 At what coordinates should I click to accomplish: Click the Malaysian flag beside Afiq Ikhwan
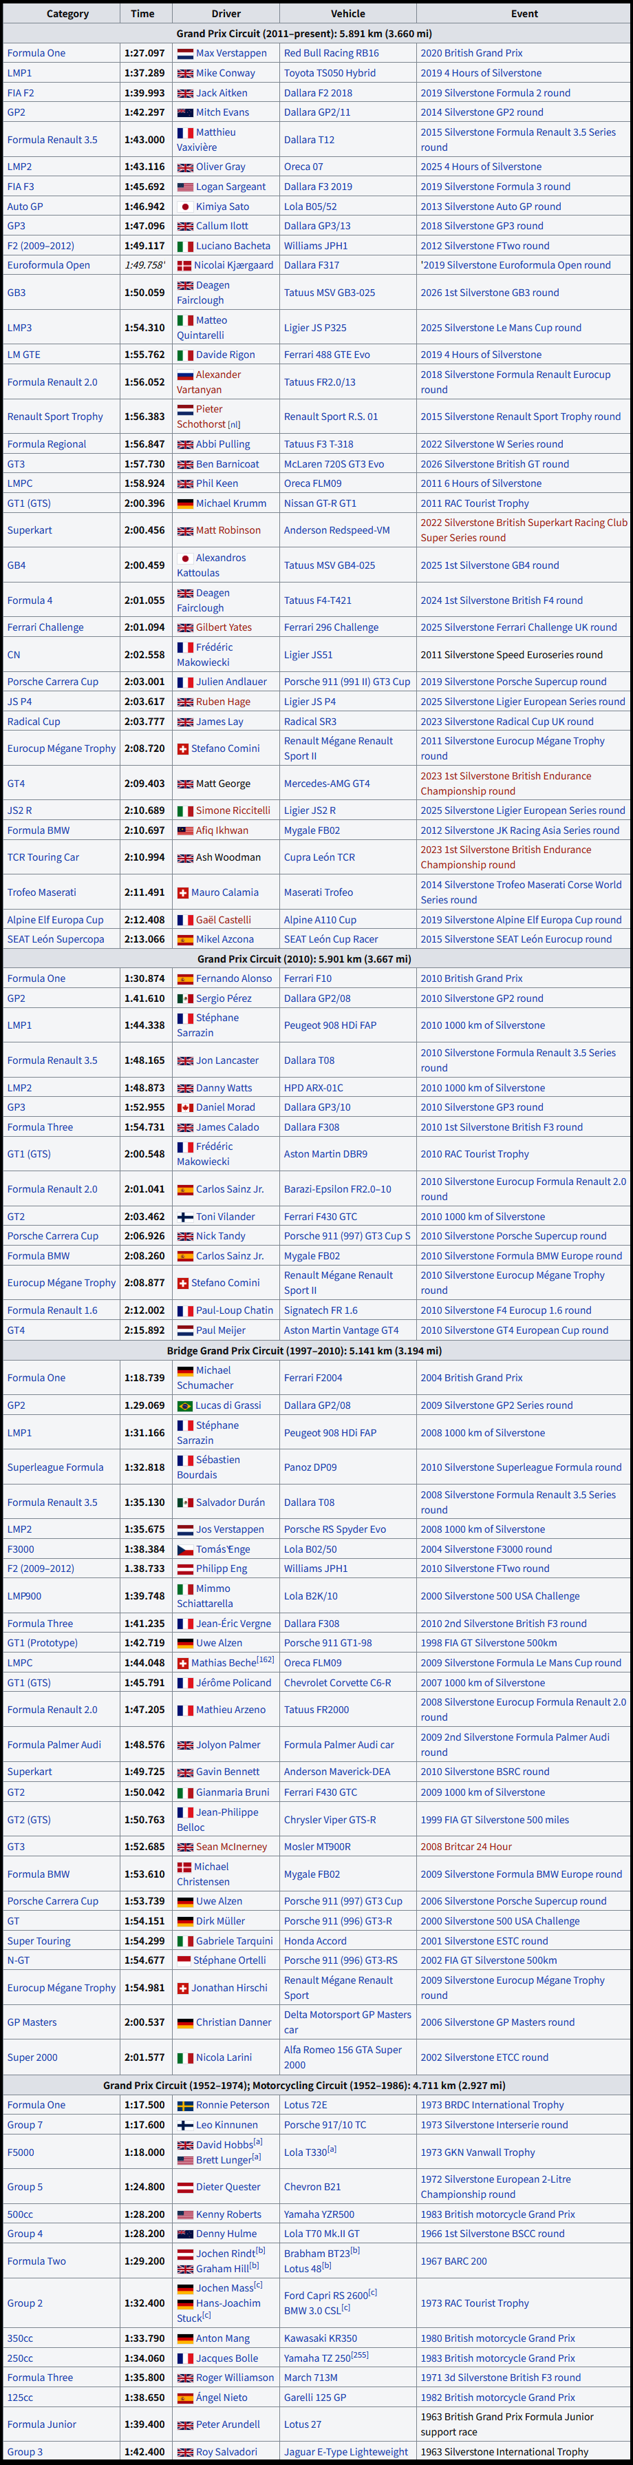pyautogui.click(x=184, y=830)
